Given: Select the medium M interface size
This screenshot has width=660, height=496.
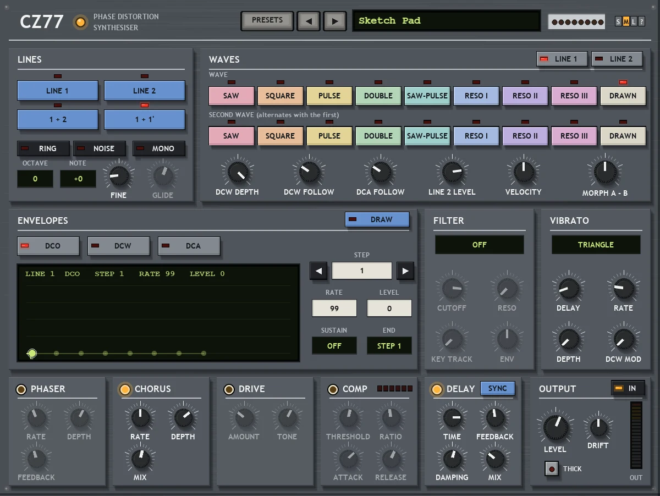Looking at the screenshot, I should [626, 22].
